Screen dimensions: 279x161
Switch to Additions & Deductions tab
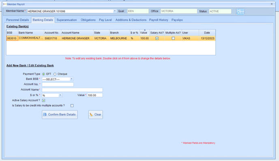point(131,20)
